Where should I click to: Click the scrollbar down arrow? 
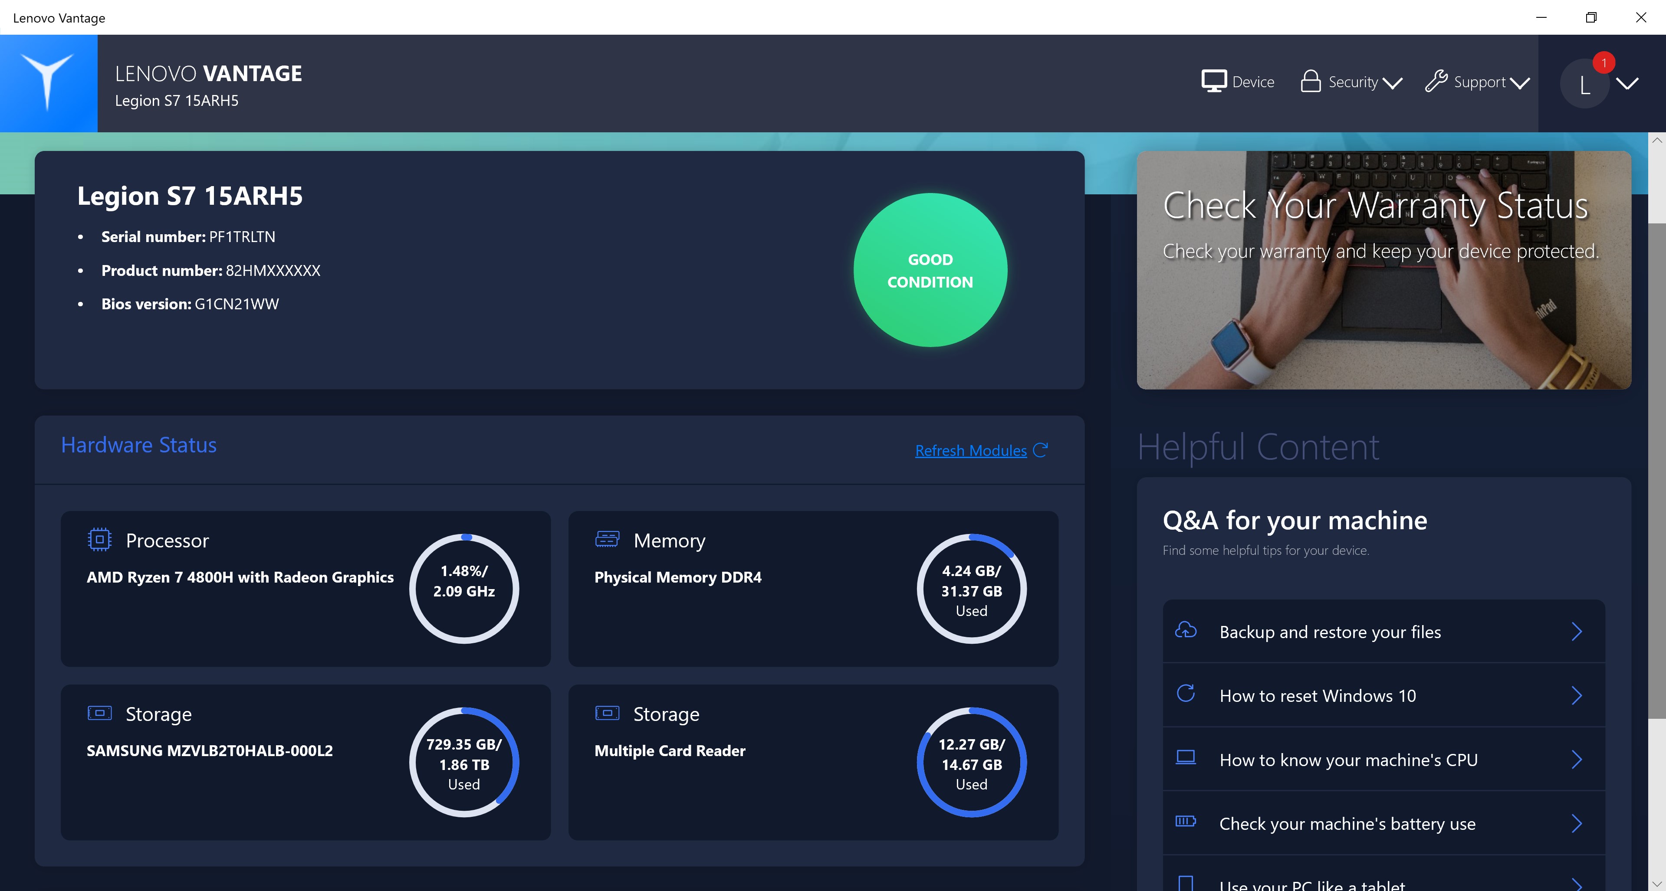[1658, 883]
